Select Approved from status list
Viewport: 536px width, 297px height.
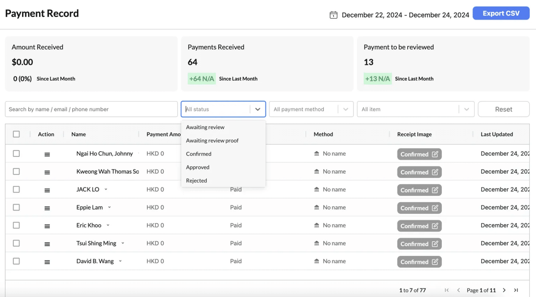[223, 167]
